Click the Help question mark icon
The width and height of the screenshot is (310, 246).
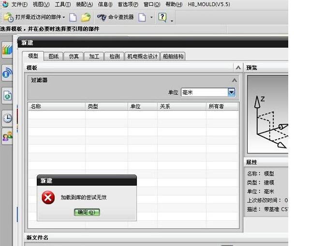pyautogui.click(x=162, y=17)
